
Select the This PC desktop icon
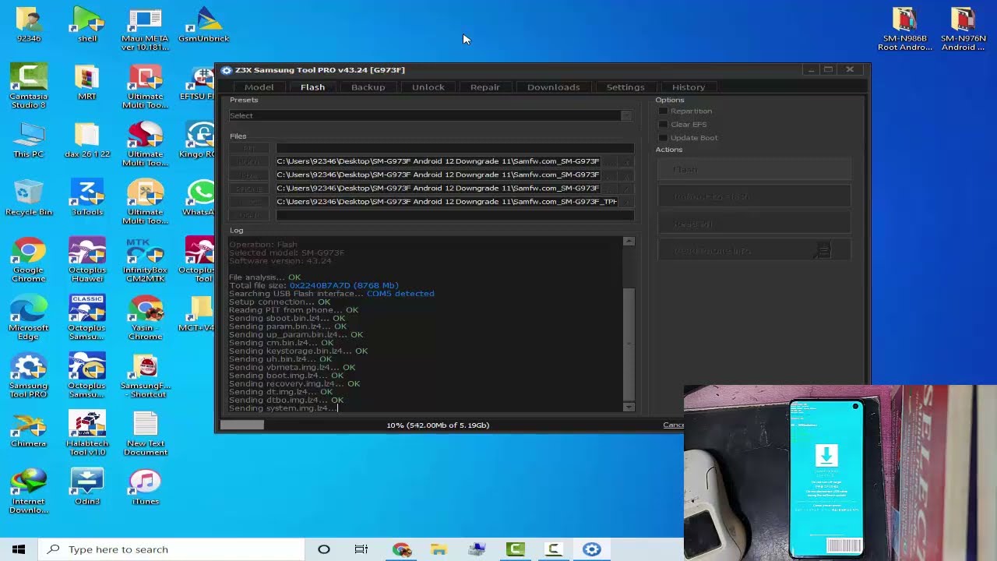point(29,139)
